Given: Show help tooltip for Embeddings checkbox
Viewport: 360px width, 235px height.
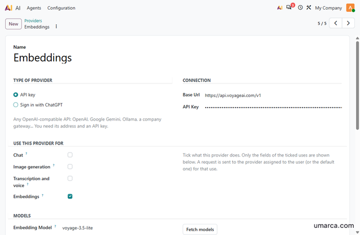Looking at the screenshot, I should [43, 195].
